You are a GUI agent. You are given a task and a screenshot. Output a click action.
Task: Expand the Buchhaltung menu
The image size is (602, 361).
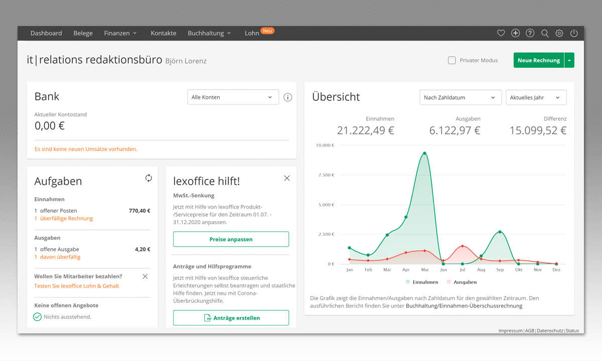point(209,33)
